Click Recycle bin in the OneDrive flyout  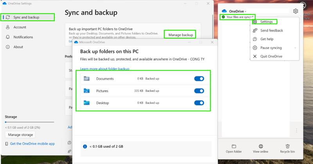(x=287, y=149)
